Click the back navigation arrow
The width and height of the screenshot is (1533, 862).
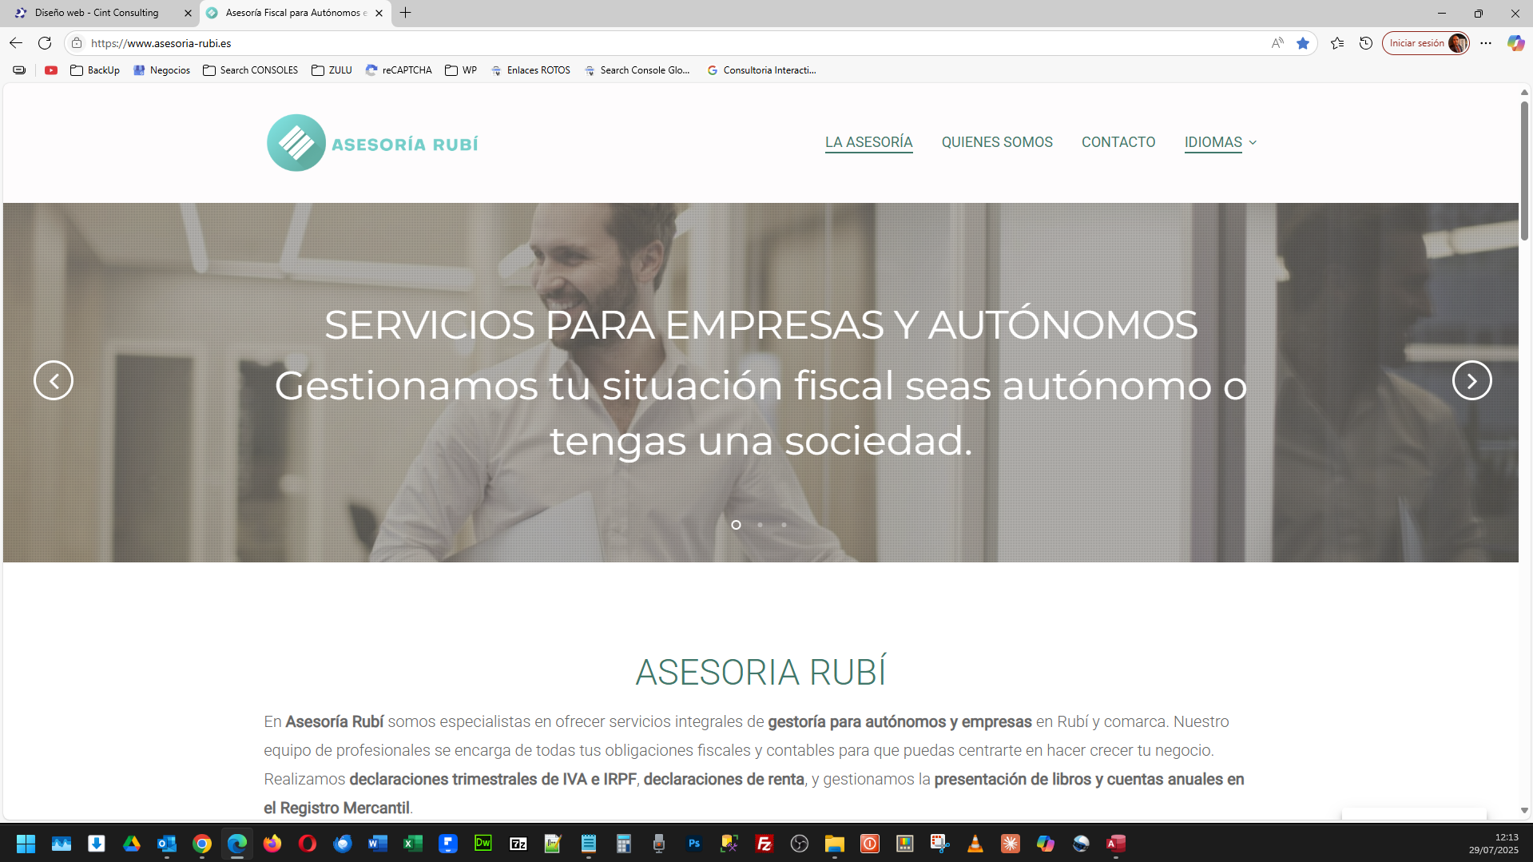tap(16, 43)
